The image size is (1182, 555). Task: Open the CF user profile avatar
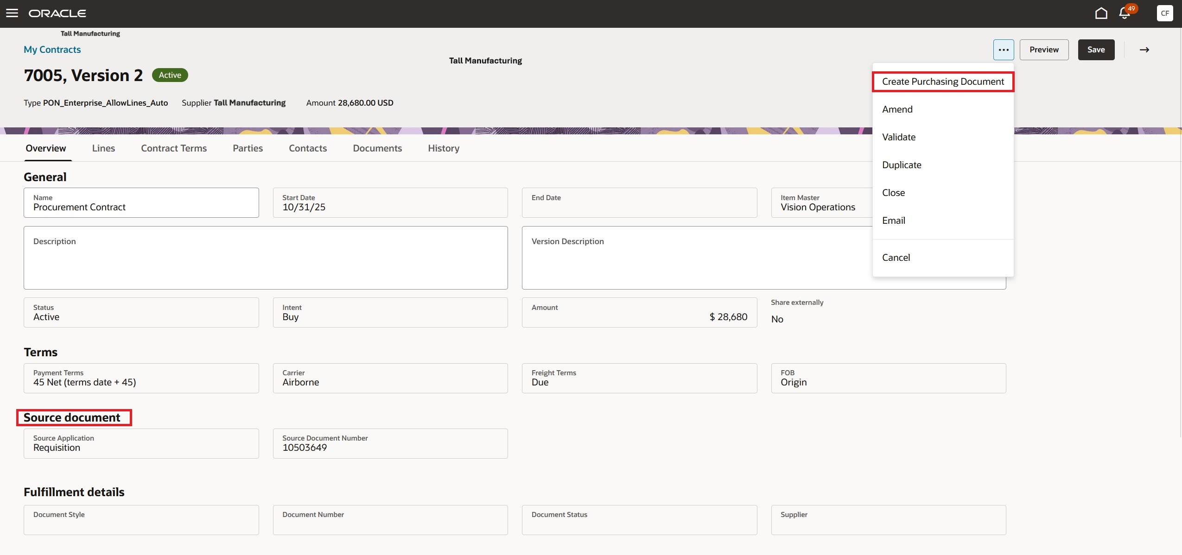[x=1164, y=13]
